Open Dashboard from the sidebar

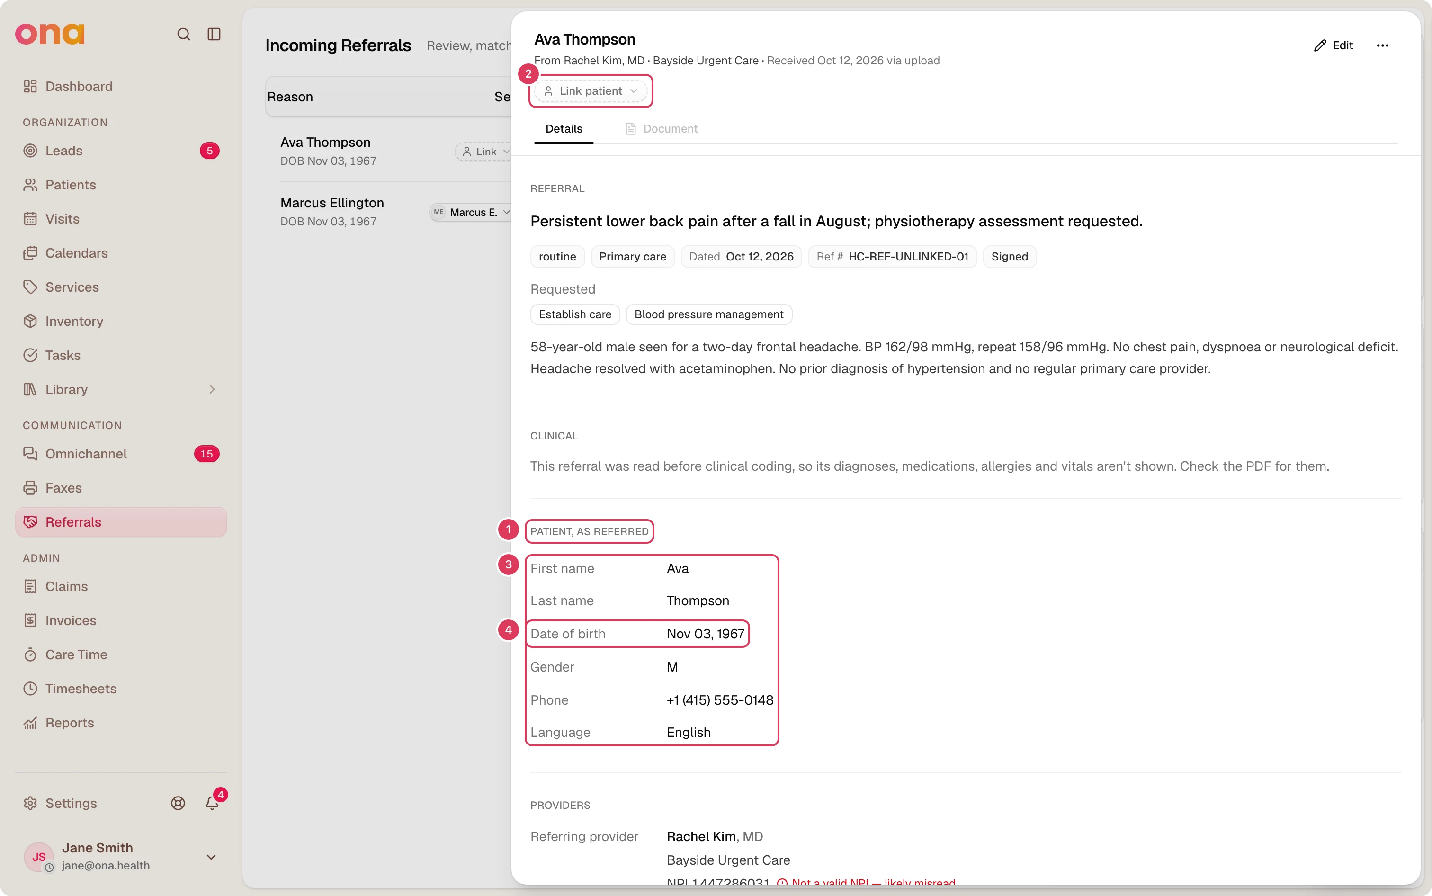(x=121, y=87)
